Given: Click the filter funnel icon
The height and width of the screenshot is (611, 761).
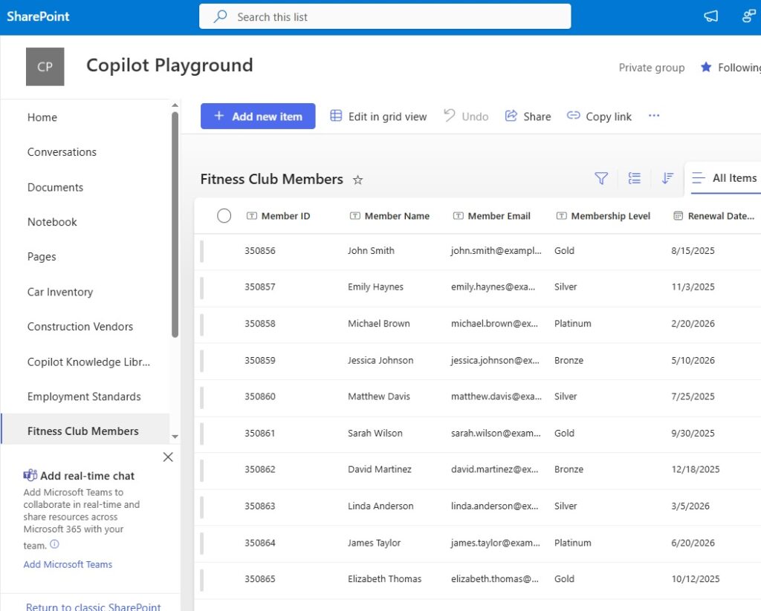Looking at the screenshot, I should tap(600, 178).
